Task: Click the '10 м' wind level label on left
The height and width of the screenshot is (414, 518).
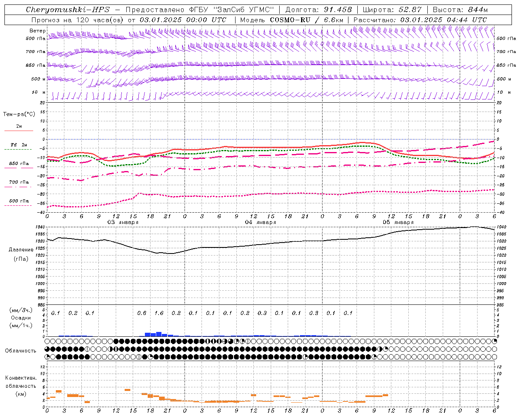Action: [39, 93]
